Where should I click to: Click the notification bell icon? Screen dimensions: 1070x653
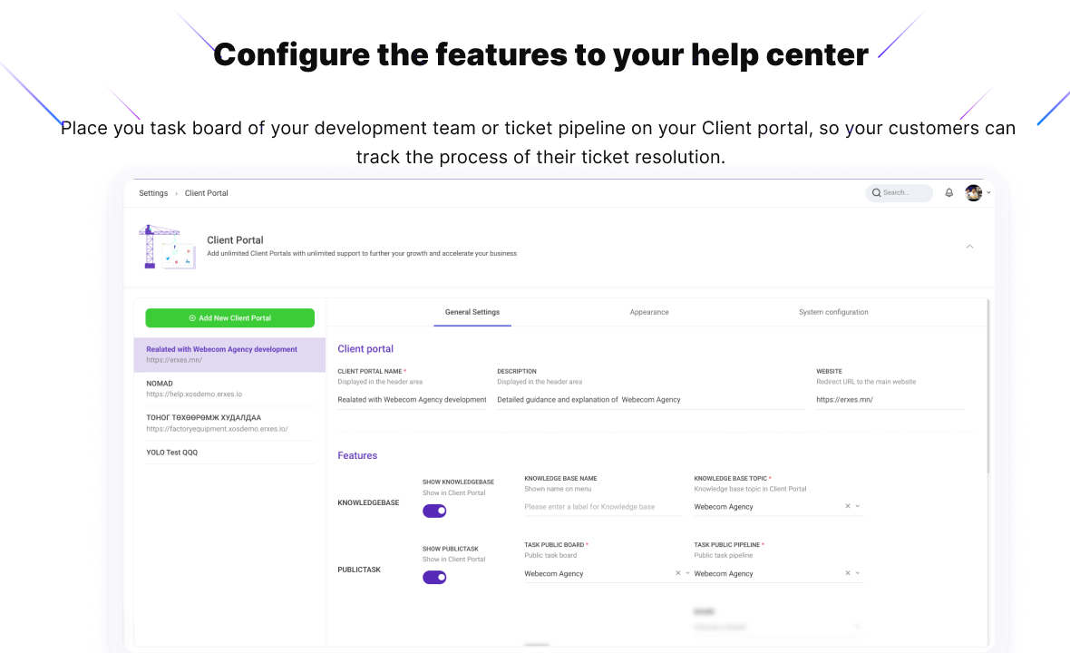tap(949, 192)
